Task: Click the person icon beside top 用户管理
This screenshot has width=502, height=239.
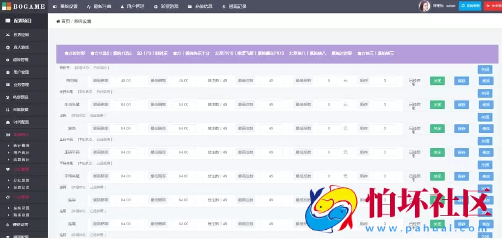Action: (122, 6)
